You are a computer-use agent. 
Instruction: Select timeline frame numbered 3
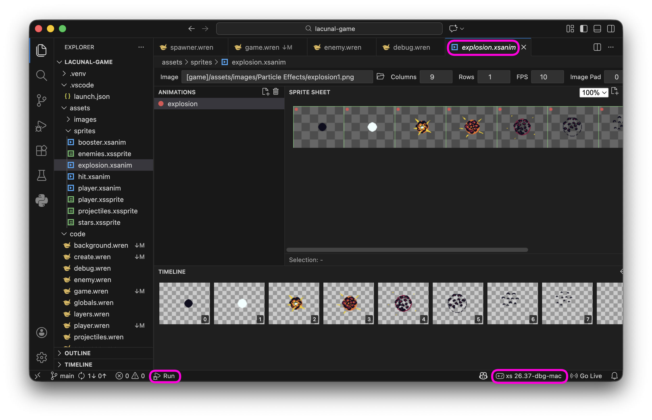tap(348, 303)
